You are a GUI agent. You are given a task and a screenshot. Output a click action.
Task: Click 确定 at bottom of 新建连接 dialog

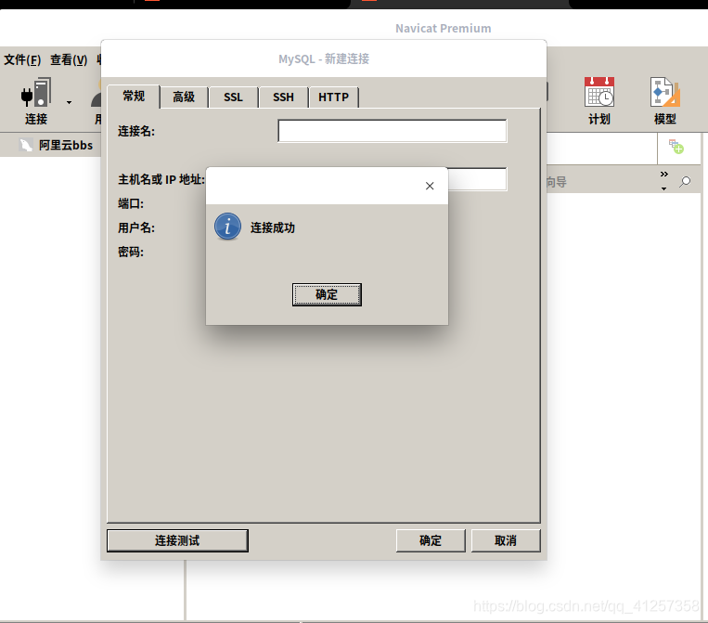click(431, 540)
